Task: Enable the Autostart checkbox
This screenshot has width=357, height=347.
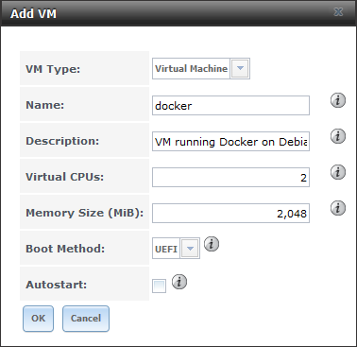Action: [159, 286]
